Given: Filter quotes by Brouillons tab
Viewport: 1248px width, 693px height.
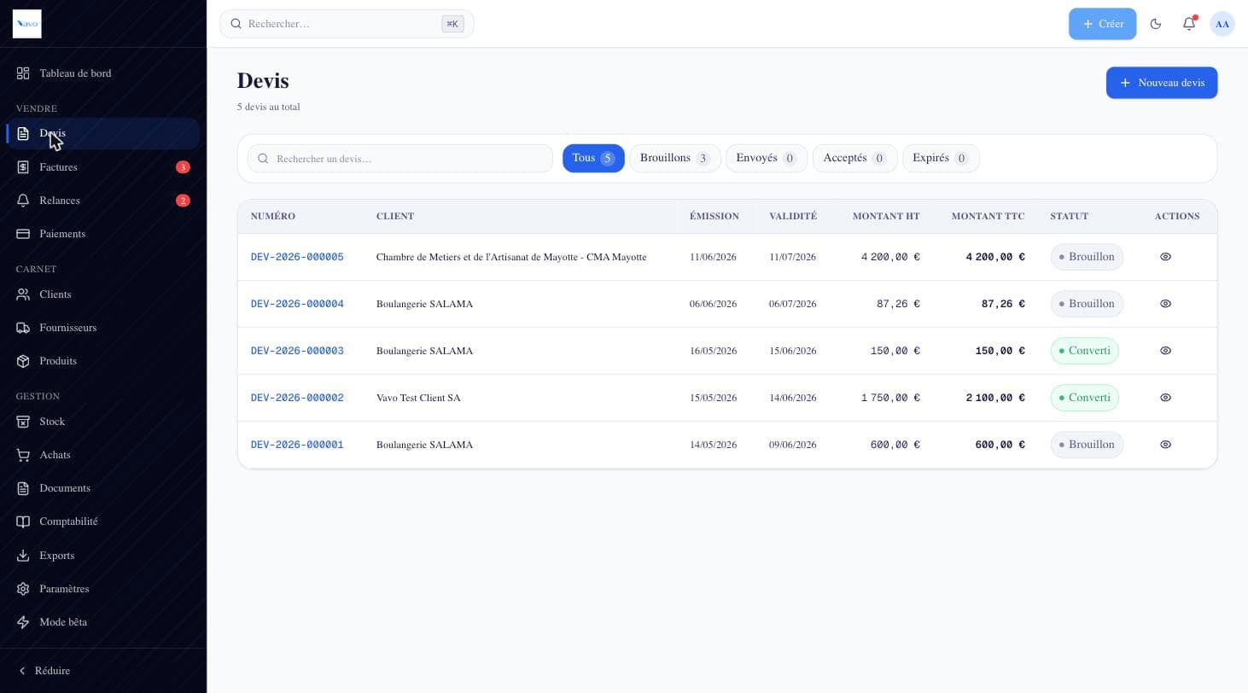Looking at the screenshot, I should tap(674, 158).
